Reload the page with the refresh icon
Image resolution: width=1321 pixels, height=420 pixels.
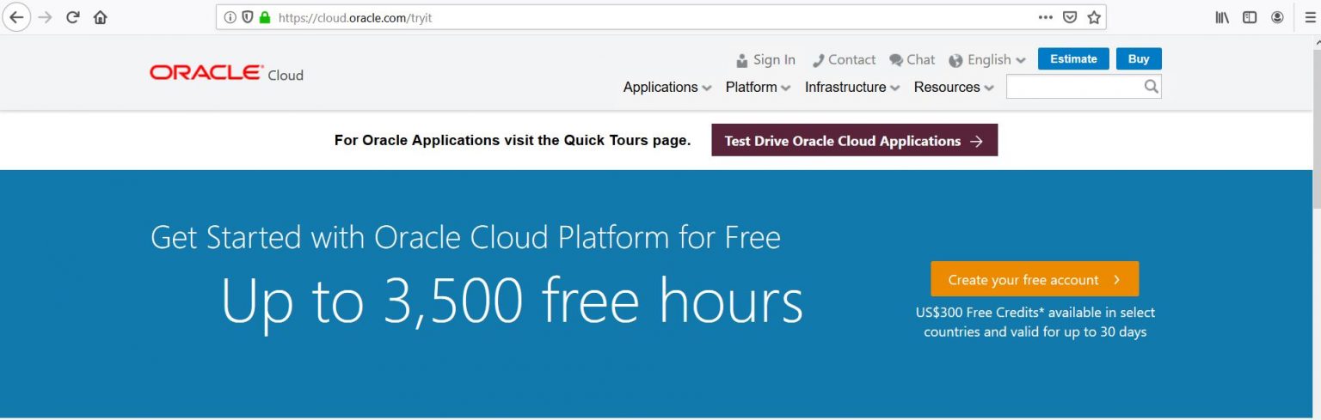point(73,17)
